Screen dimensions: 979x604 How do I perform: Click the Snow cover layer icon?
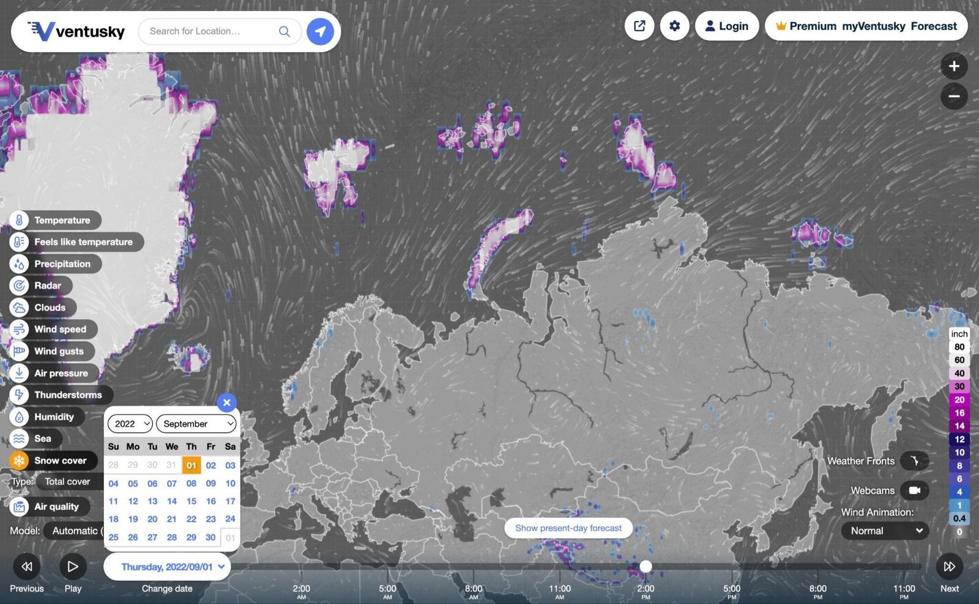[19, 460]
